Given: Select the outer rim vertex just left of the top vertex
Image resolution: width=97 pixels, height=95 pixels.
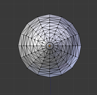Looking at the screenshot, I should 38,17.
